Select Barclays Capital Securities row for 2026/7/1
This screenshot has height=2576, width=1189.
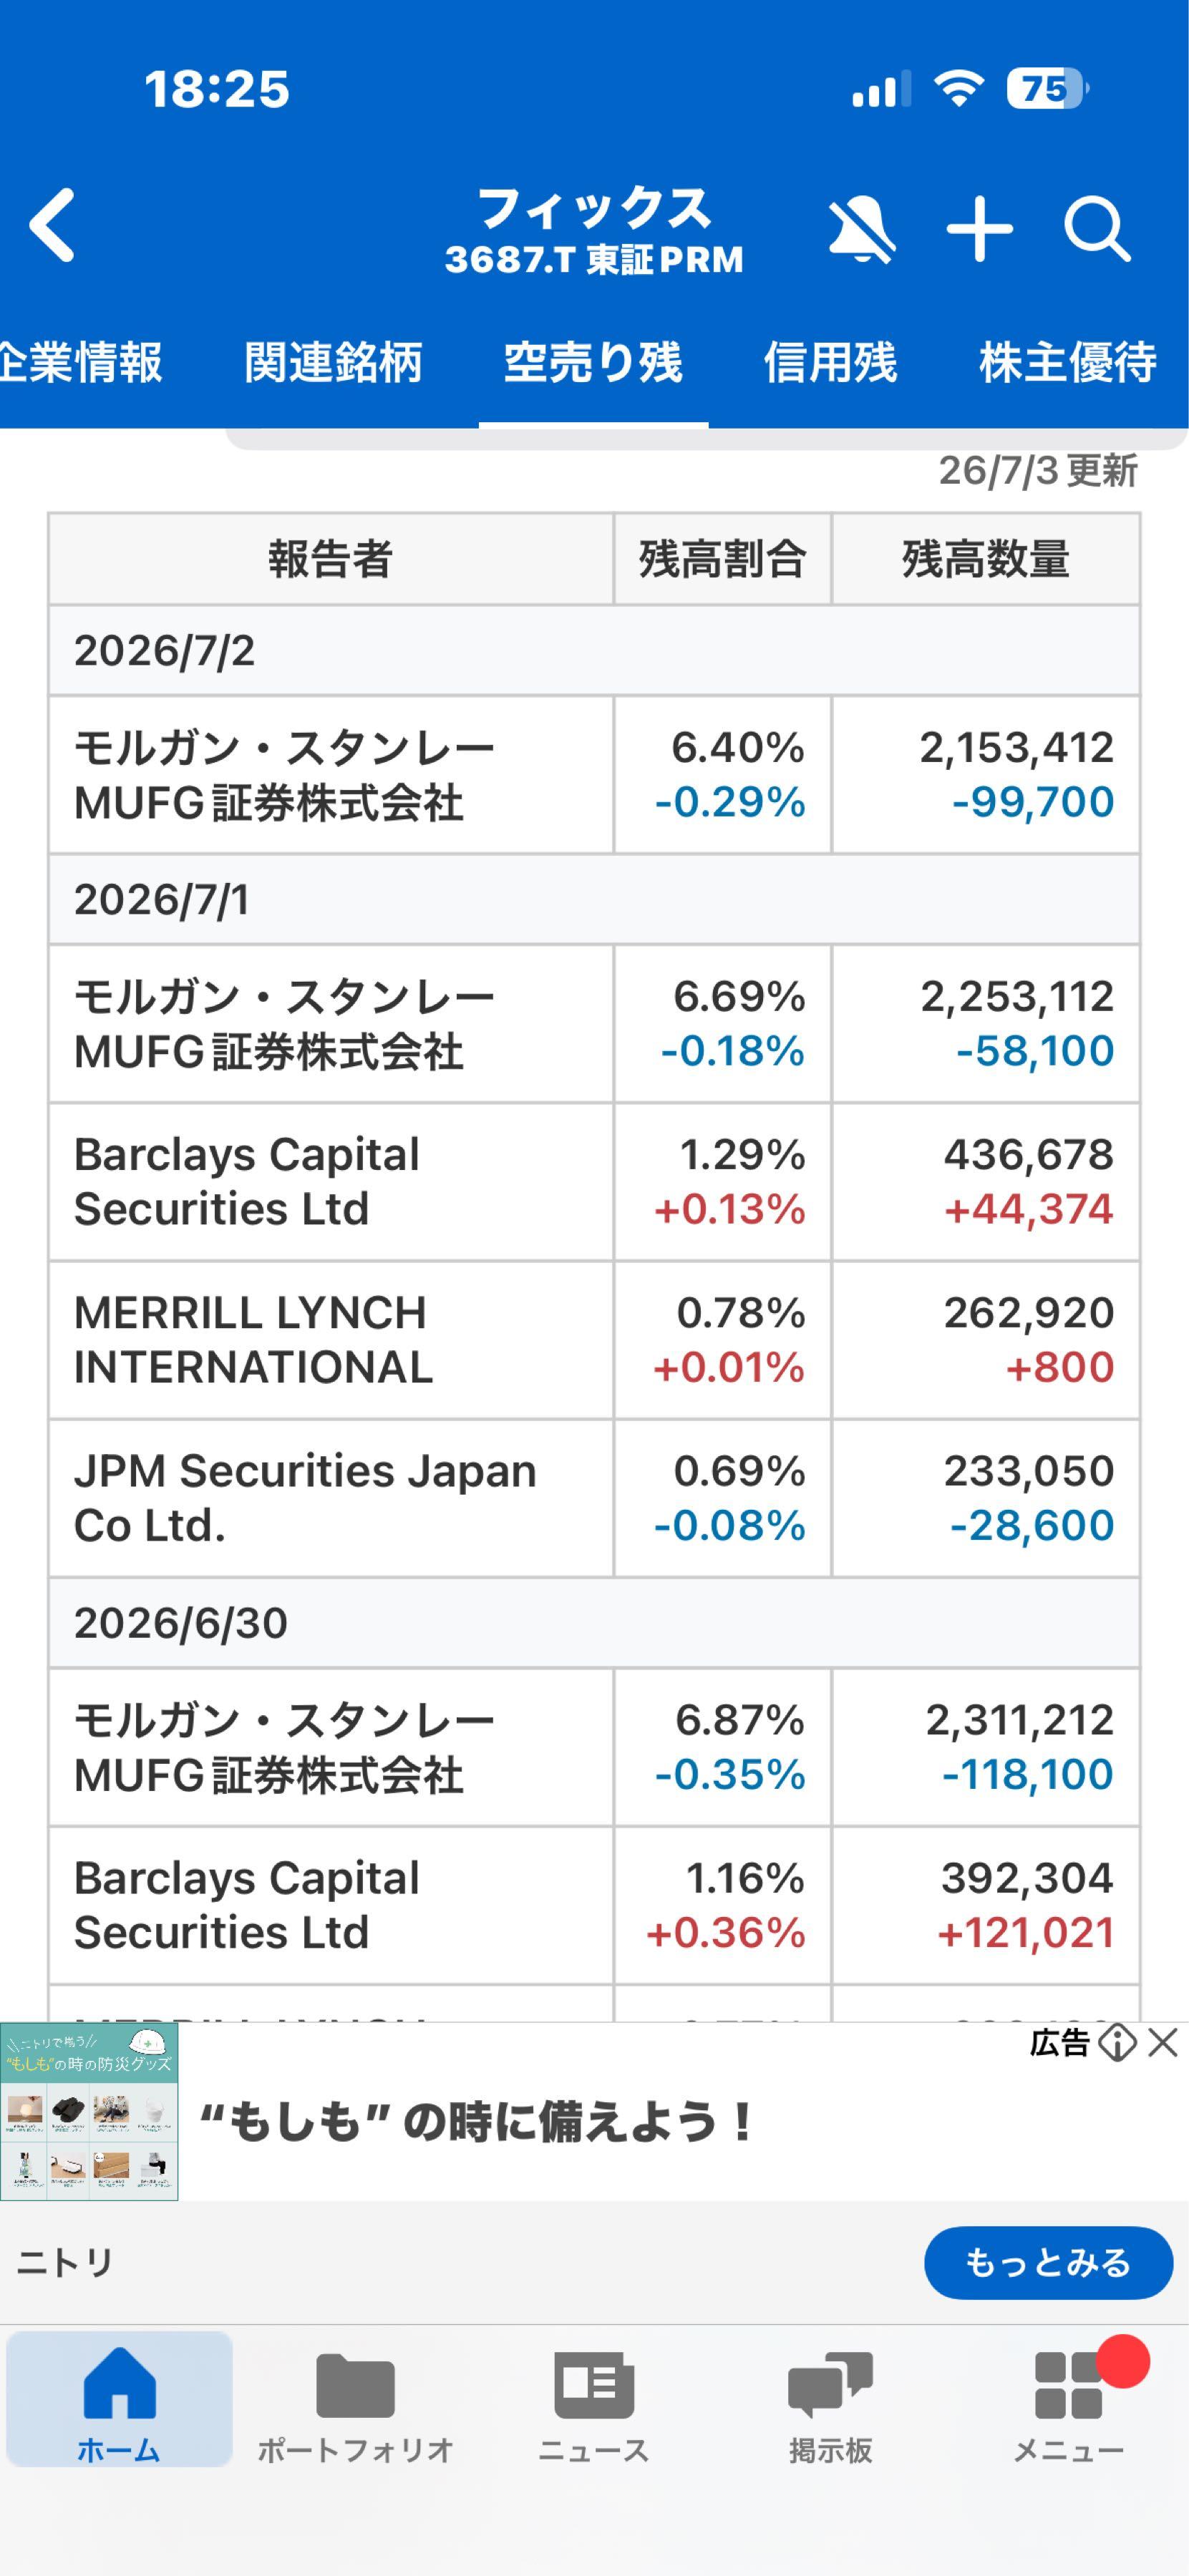(x=594, y=1182)
